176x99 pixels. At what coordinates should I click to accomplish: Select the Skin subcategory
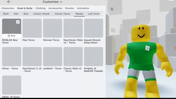click(26, 14)
